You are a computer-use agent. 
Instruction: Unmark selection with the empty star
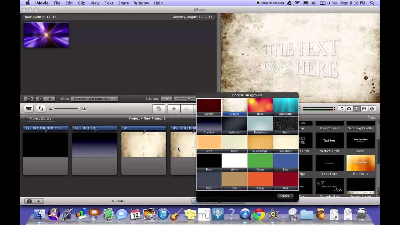(x=187, y=108)
